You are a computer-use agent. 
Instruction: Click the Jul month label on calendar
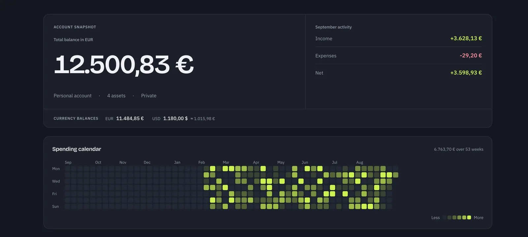click(335, 163)
